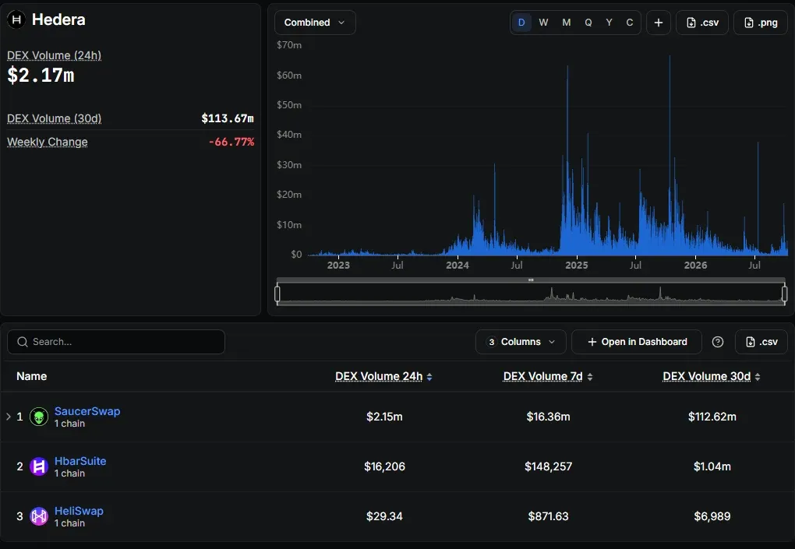This screenshot has width=795, height=549.
Task: Click the Hedera page title
Action: click(58, 19)
